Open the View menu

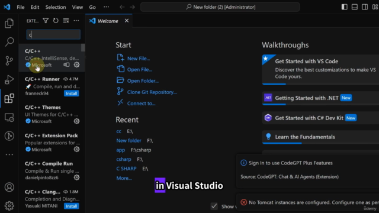pos(78,7)
